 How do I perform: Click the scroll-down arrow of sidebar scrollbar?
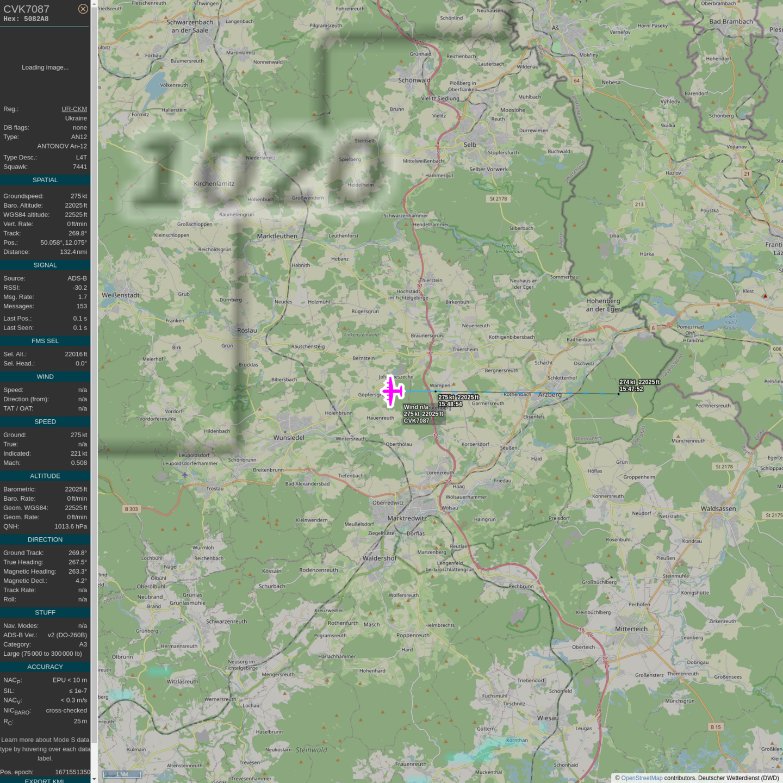tap(94, 779)
